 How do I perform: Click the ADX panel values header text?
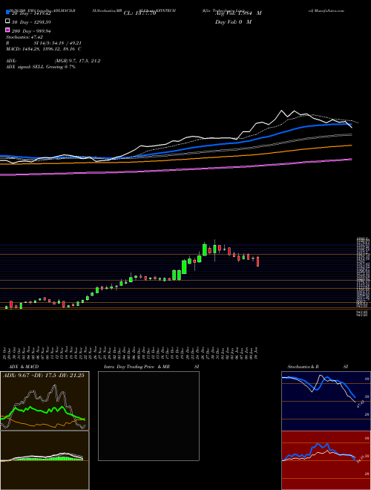44,376
